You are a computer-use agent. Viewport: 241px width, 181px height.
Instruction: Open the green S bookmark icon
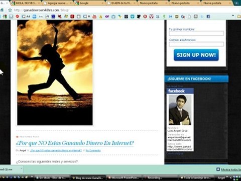click(x=164, y=17)
